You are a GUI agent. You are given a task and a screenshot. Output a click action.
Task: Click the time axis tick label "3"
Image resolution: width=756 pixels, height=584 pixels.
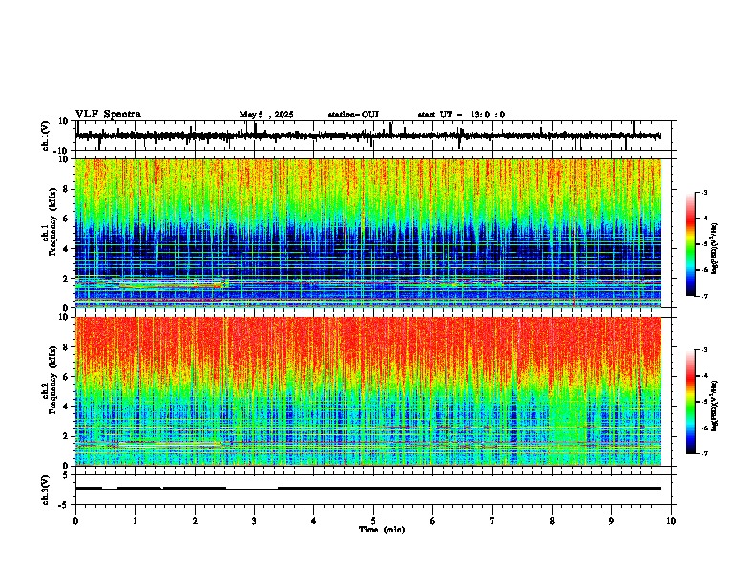click(x=254, y=521)
